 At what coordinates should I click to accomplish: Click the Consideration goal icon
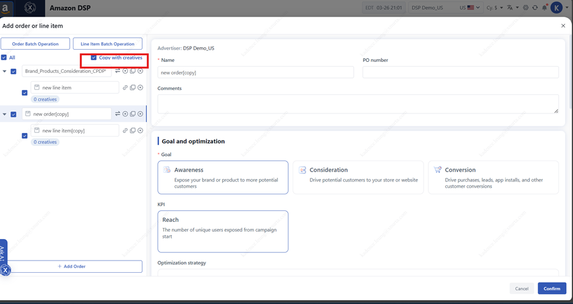302,170
